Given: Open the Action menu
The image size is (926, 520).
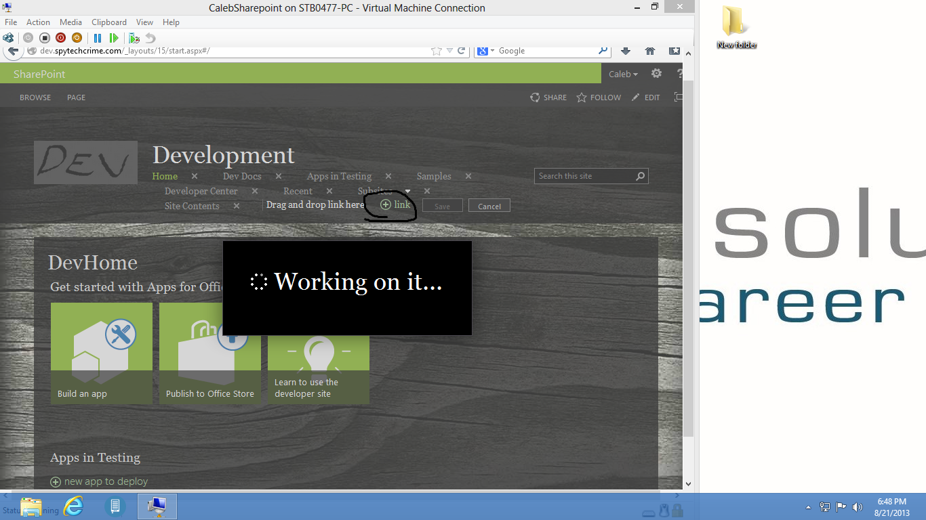Looking at the screenshot, I should click(38, 22).
